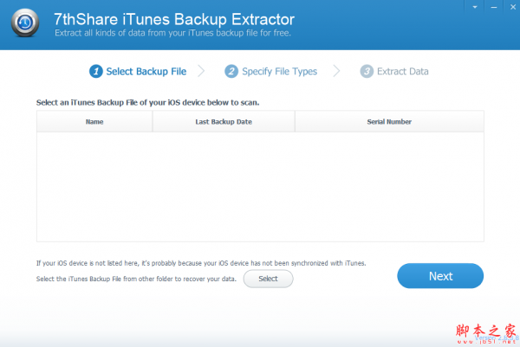Click the 7thShare clock logo icon
This screenshot has width=520, height=347.
click(x=25, y=22)
